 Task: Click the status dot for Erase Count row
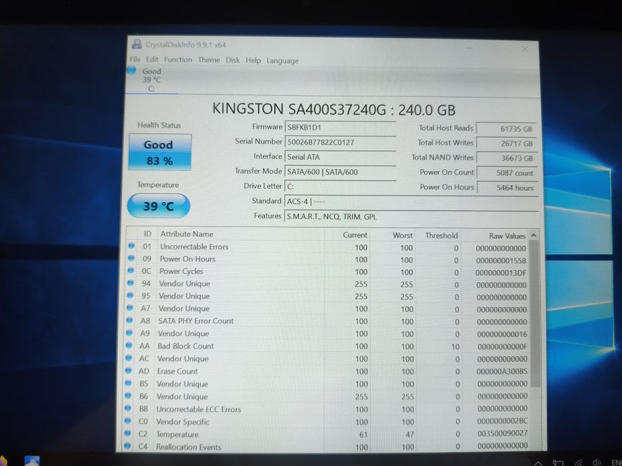coord(128,371)
